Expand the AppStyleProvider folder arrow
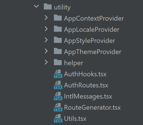The height and width of the screenshot is (125, 143). [x=46, y=40]
